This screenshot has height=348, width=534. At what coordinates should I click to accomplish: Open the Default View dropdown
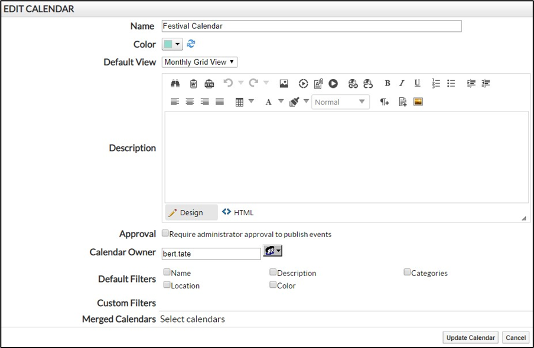point(200,62)
